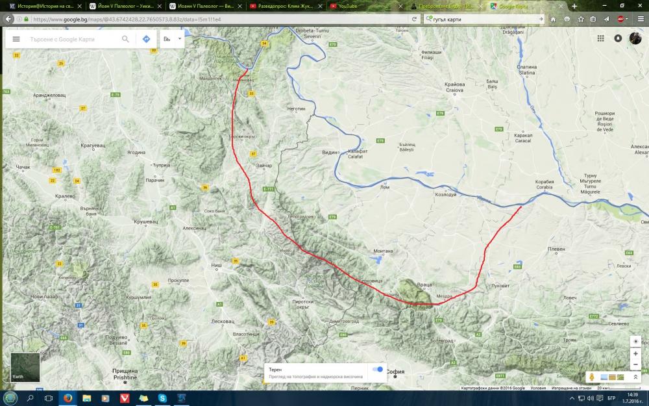Click the browser search field гугъл карти
This screenshot has height=406, width=649.
tap(484, 19)
